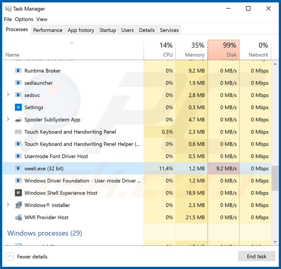The height and width of the screenshot is (269, 281).
Task: Open the Options menu
Action: pos(24,19)
